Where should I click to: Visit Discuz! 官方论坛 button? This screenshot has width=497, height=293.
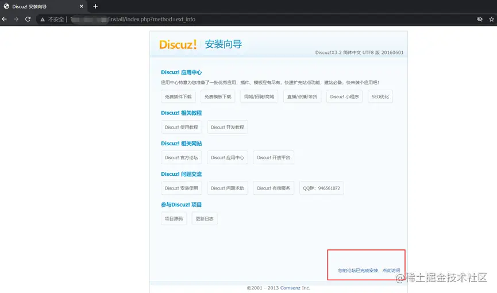point(182,157)
